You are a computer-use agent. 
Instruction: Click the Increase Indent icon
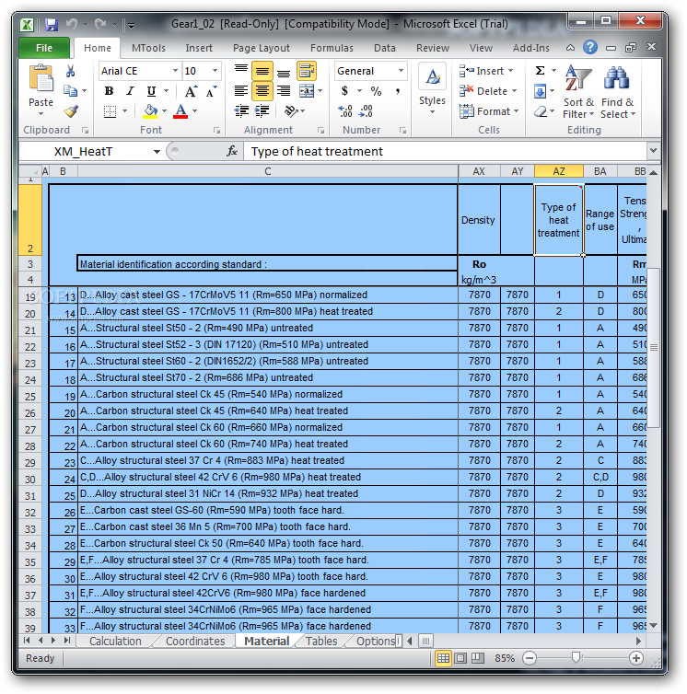[262, 110]
